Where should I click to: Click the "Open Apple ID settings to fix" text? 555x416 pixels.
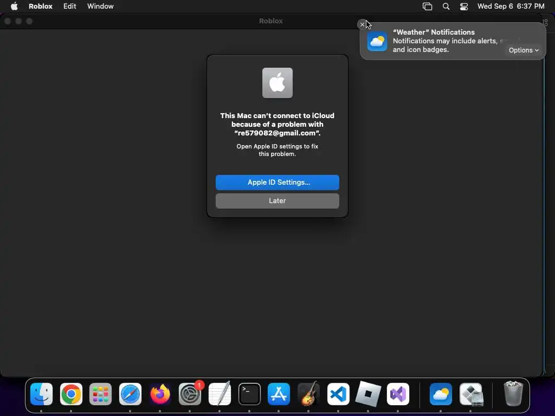277,146
